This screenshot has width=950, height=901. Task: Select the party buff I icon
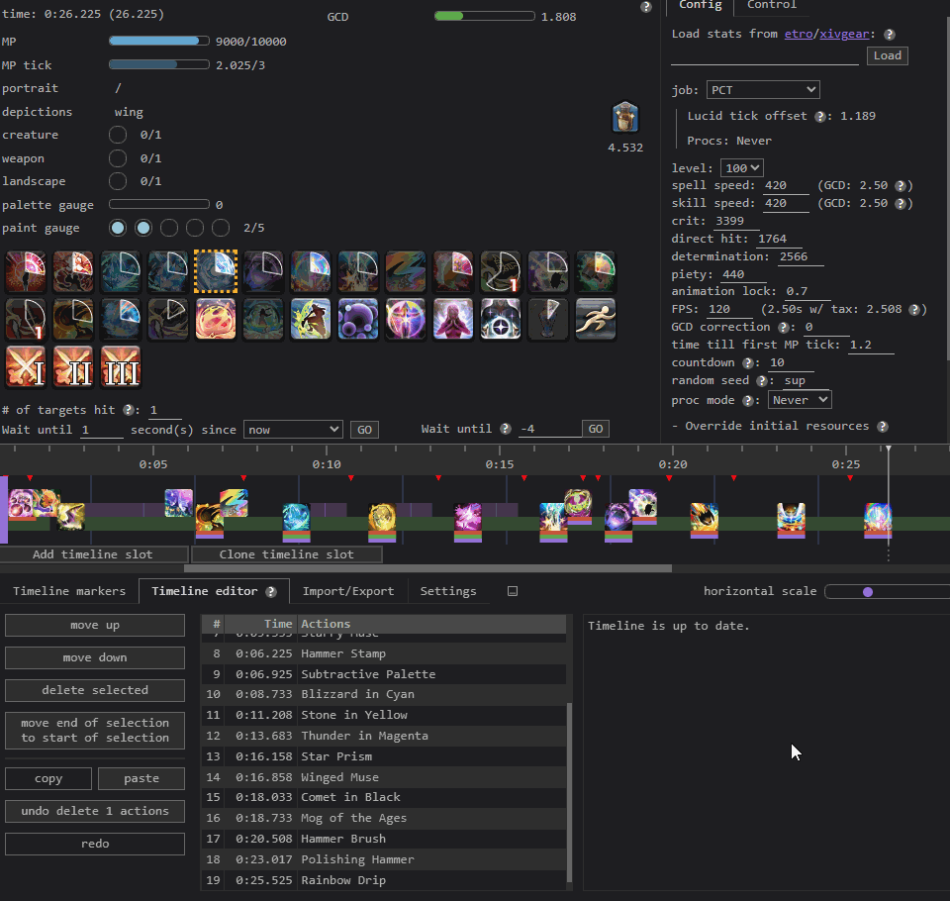[25, 366]
